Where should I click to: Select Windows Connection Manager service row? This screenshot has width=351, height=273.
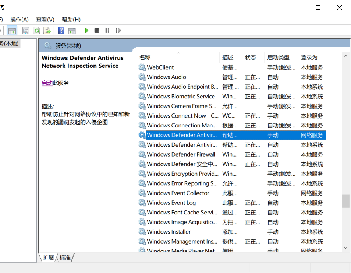(232, 125)
